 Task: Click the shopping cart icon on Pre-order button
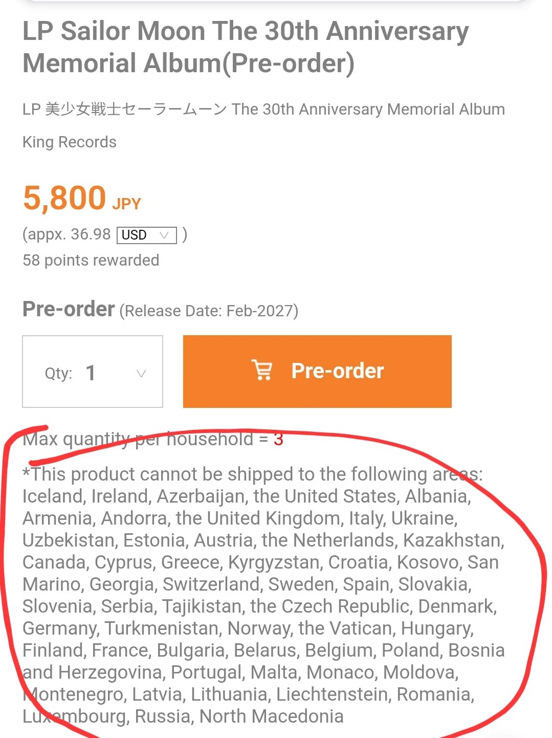262,370
